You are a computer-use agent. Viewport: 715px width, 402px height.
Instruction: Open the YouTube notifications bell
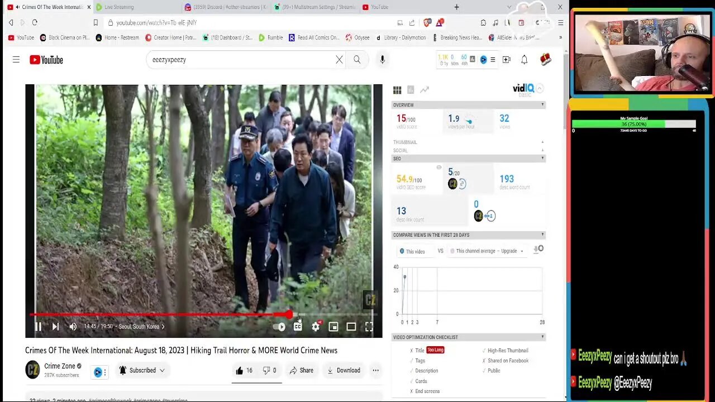click(525, 60)
